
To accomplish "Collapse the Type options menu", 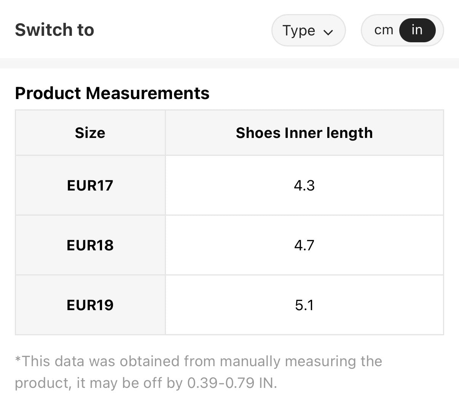I will 308,30.
